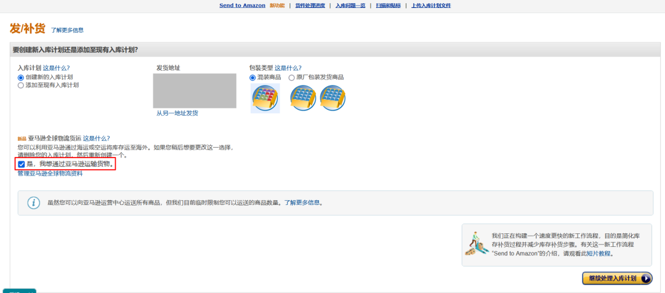Screen dimensions: 665x293
Task: Uncheck 是，我想通过亚马逊运输货物 checkbox
Action: tap(21, 164)
